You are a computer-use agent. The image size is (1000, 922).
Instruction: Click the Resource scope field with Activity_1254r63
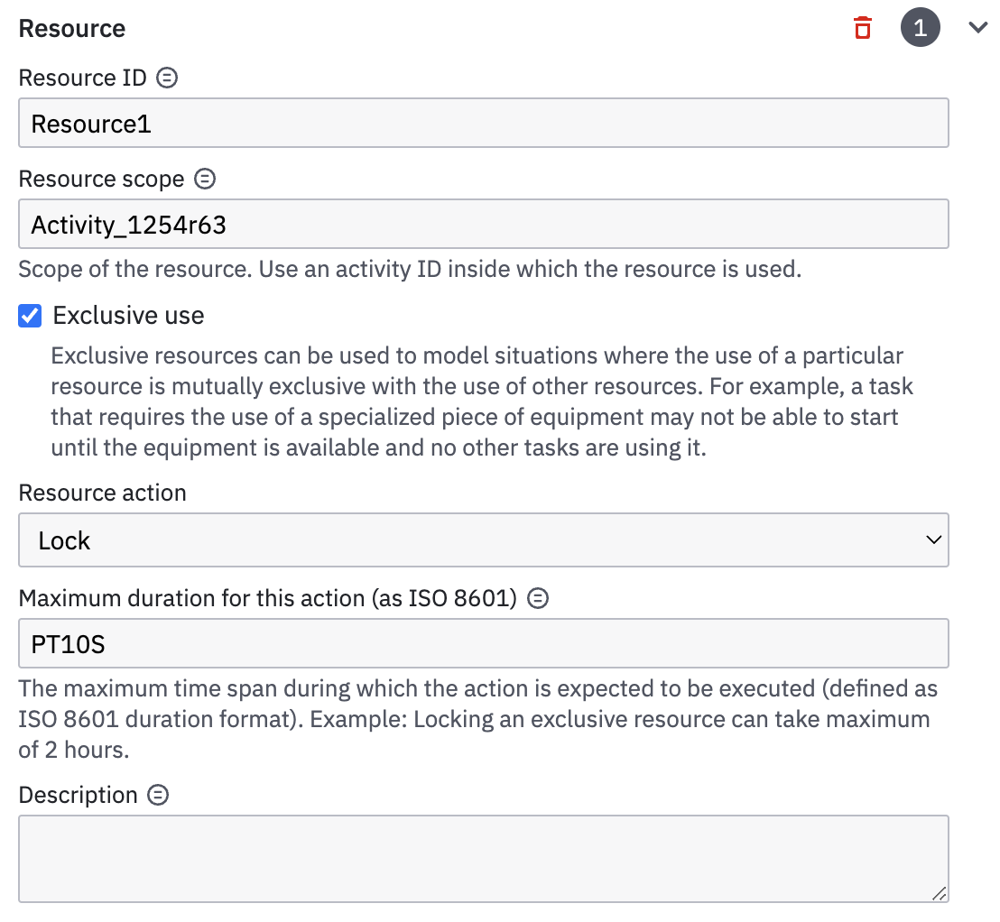[x=483, y=224]
